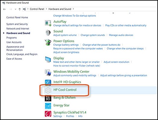Screen dimensions: 158x120
Task: Open the Energy Star heading link
Action: pos(62,105)
